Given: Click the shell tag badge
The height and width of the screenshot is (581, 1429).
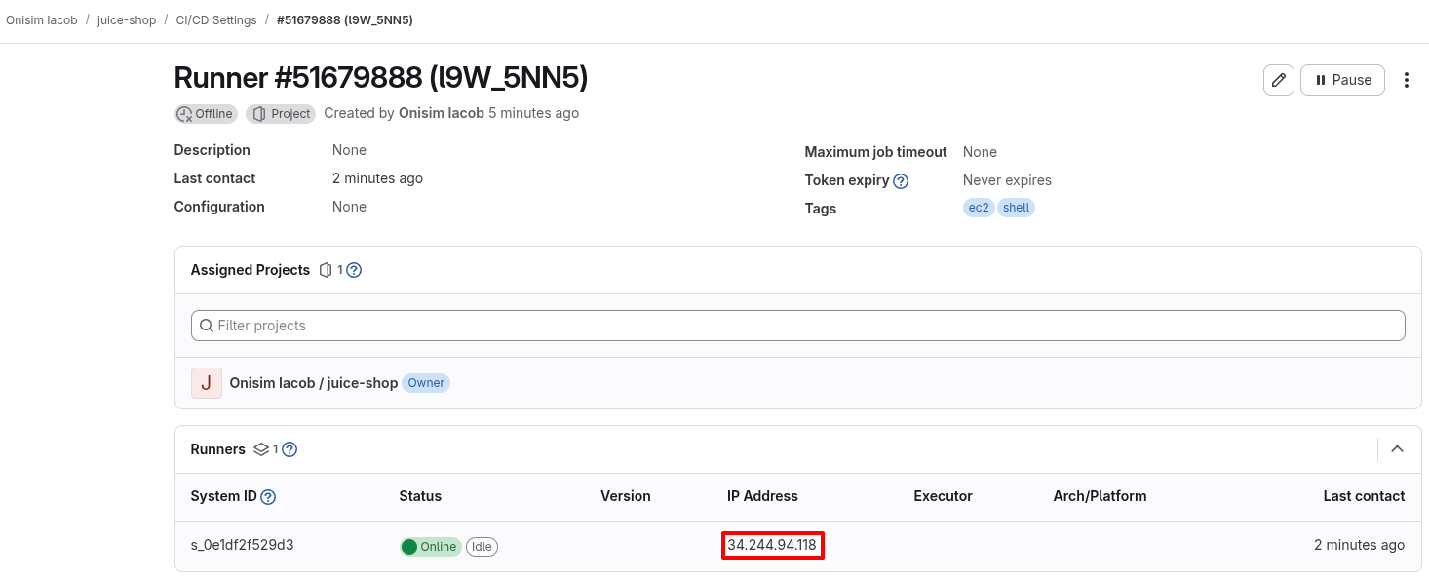Looking at the screenshot, I should 1016,208.
